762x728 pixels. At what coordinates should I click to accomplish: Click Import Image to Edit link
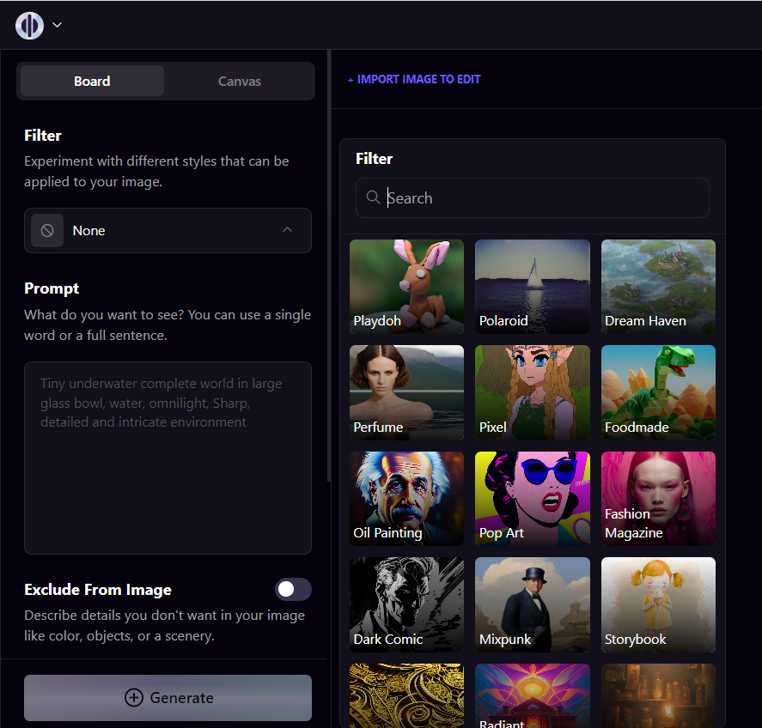pyautogui.click(x=414, y=79)
